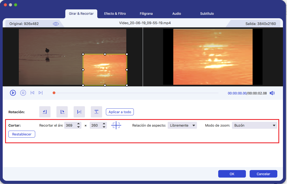Jump to the next frame
The image size is (287, 184).
41,93
